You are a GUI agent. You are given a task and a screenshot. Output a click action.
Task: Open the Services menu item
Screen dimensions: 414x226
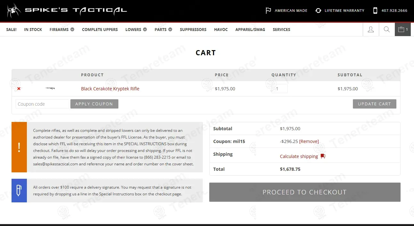point(282,29)
